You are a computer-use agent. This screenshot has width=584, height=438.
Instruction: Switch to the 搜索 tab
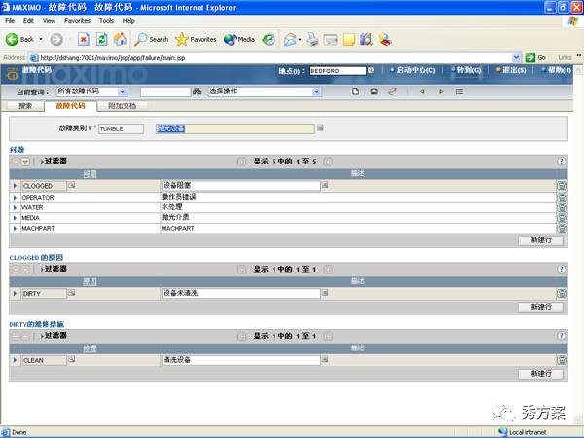click(x=25, y=106)
